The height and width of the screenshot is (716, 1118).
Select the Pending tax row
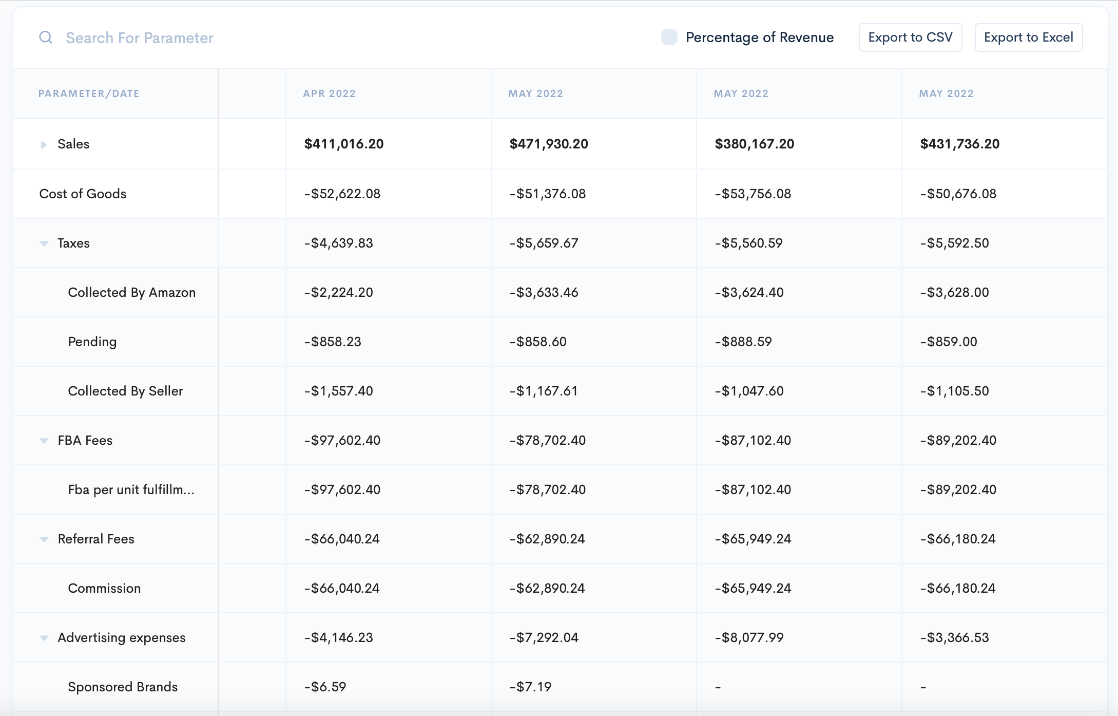pyautogui.click(x=92, y=342)
